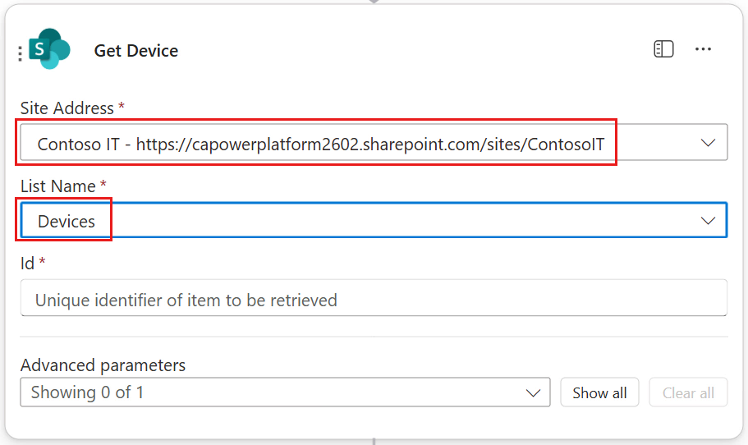
Task: Click the connector line below the card
Action: point(374,441)
